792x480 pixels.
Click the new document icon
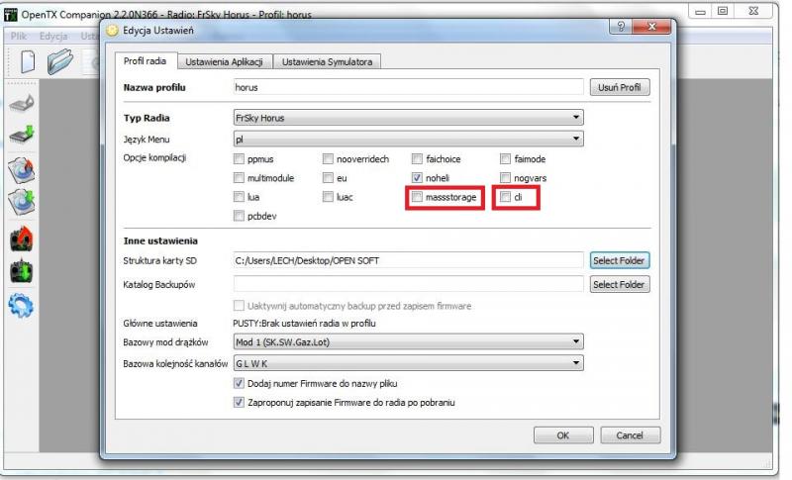coord(29,61)
